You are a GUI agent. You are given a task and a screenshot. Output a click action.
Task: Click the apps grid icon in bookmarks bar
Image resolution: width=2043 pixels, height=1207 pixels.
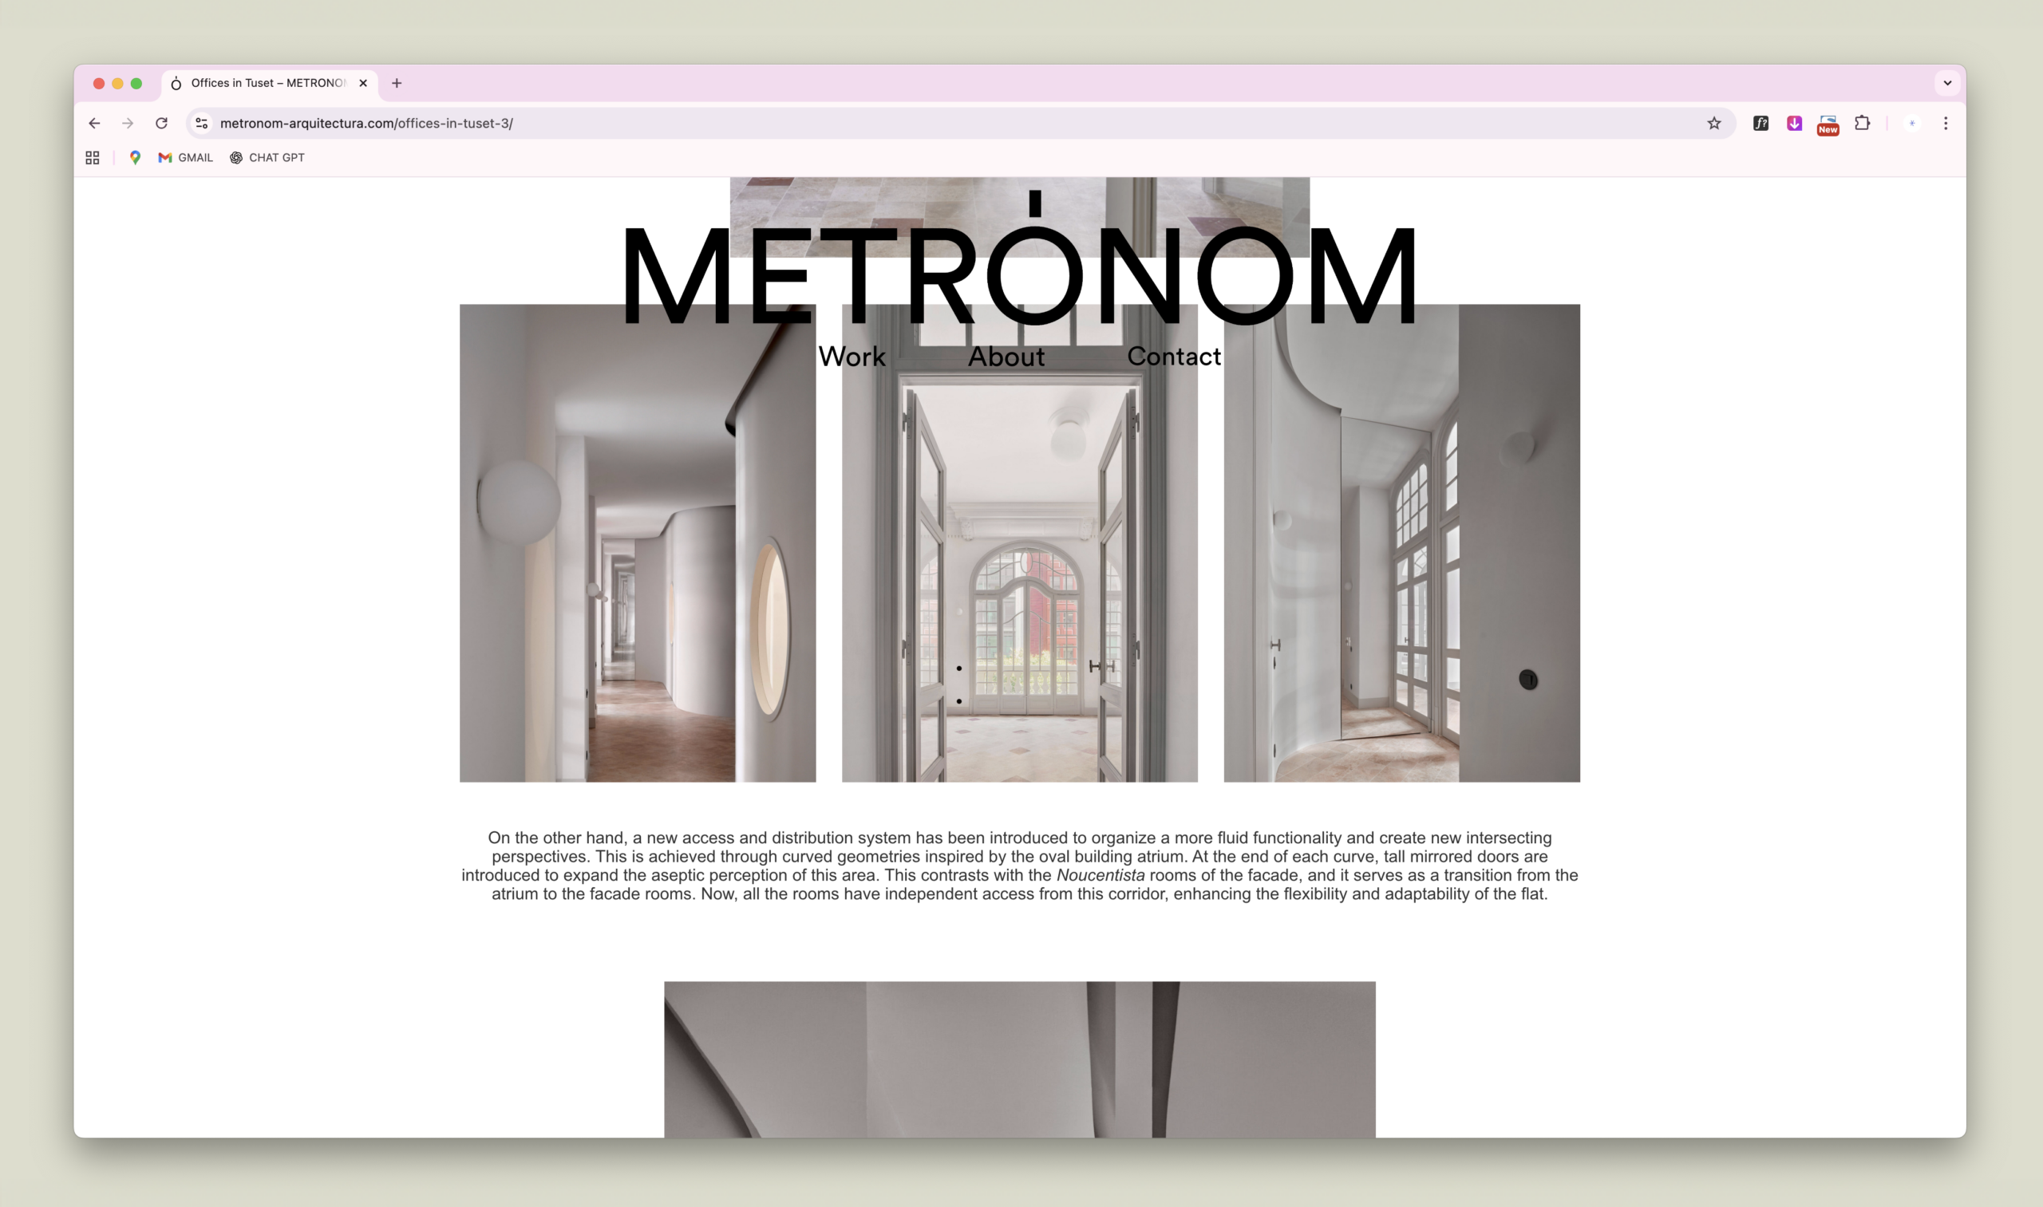(91, 157)
